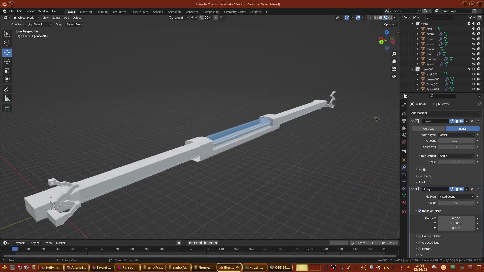Click the Play animation button

[205, 243]
